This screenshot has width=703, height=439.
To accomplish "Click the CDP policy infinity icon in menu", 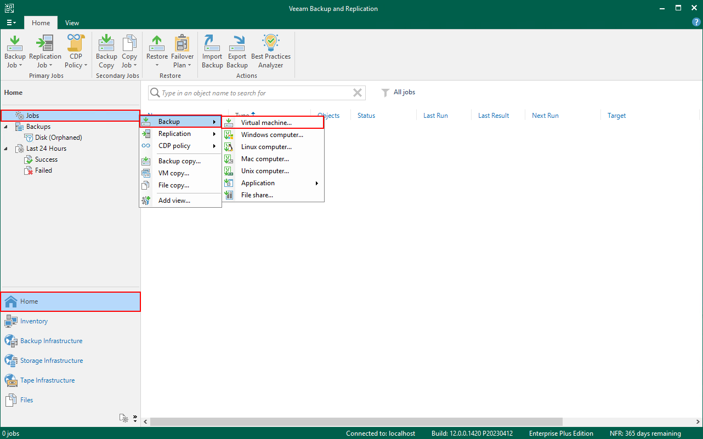I will coord(146,146).
